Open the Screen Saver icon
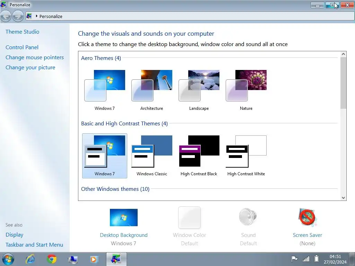 [x=307, y=217]
